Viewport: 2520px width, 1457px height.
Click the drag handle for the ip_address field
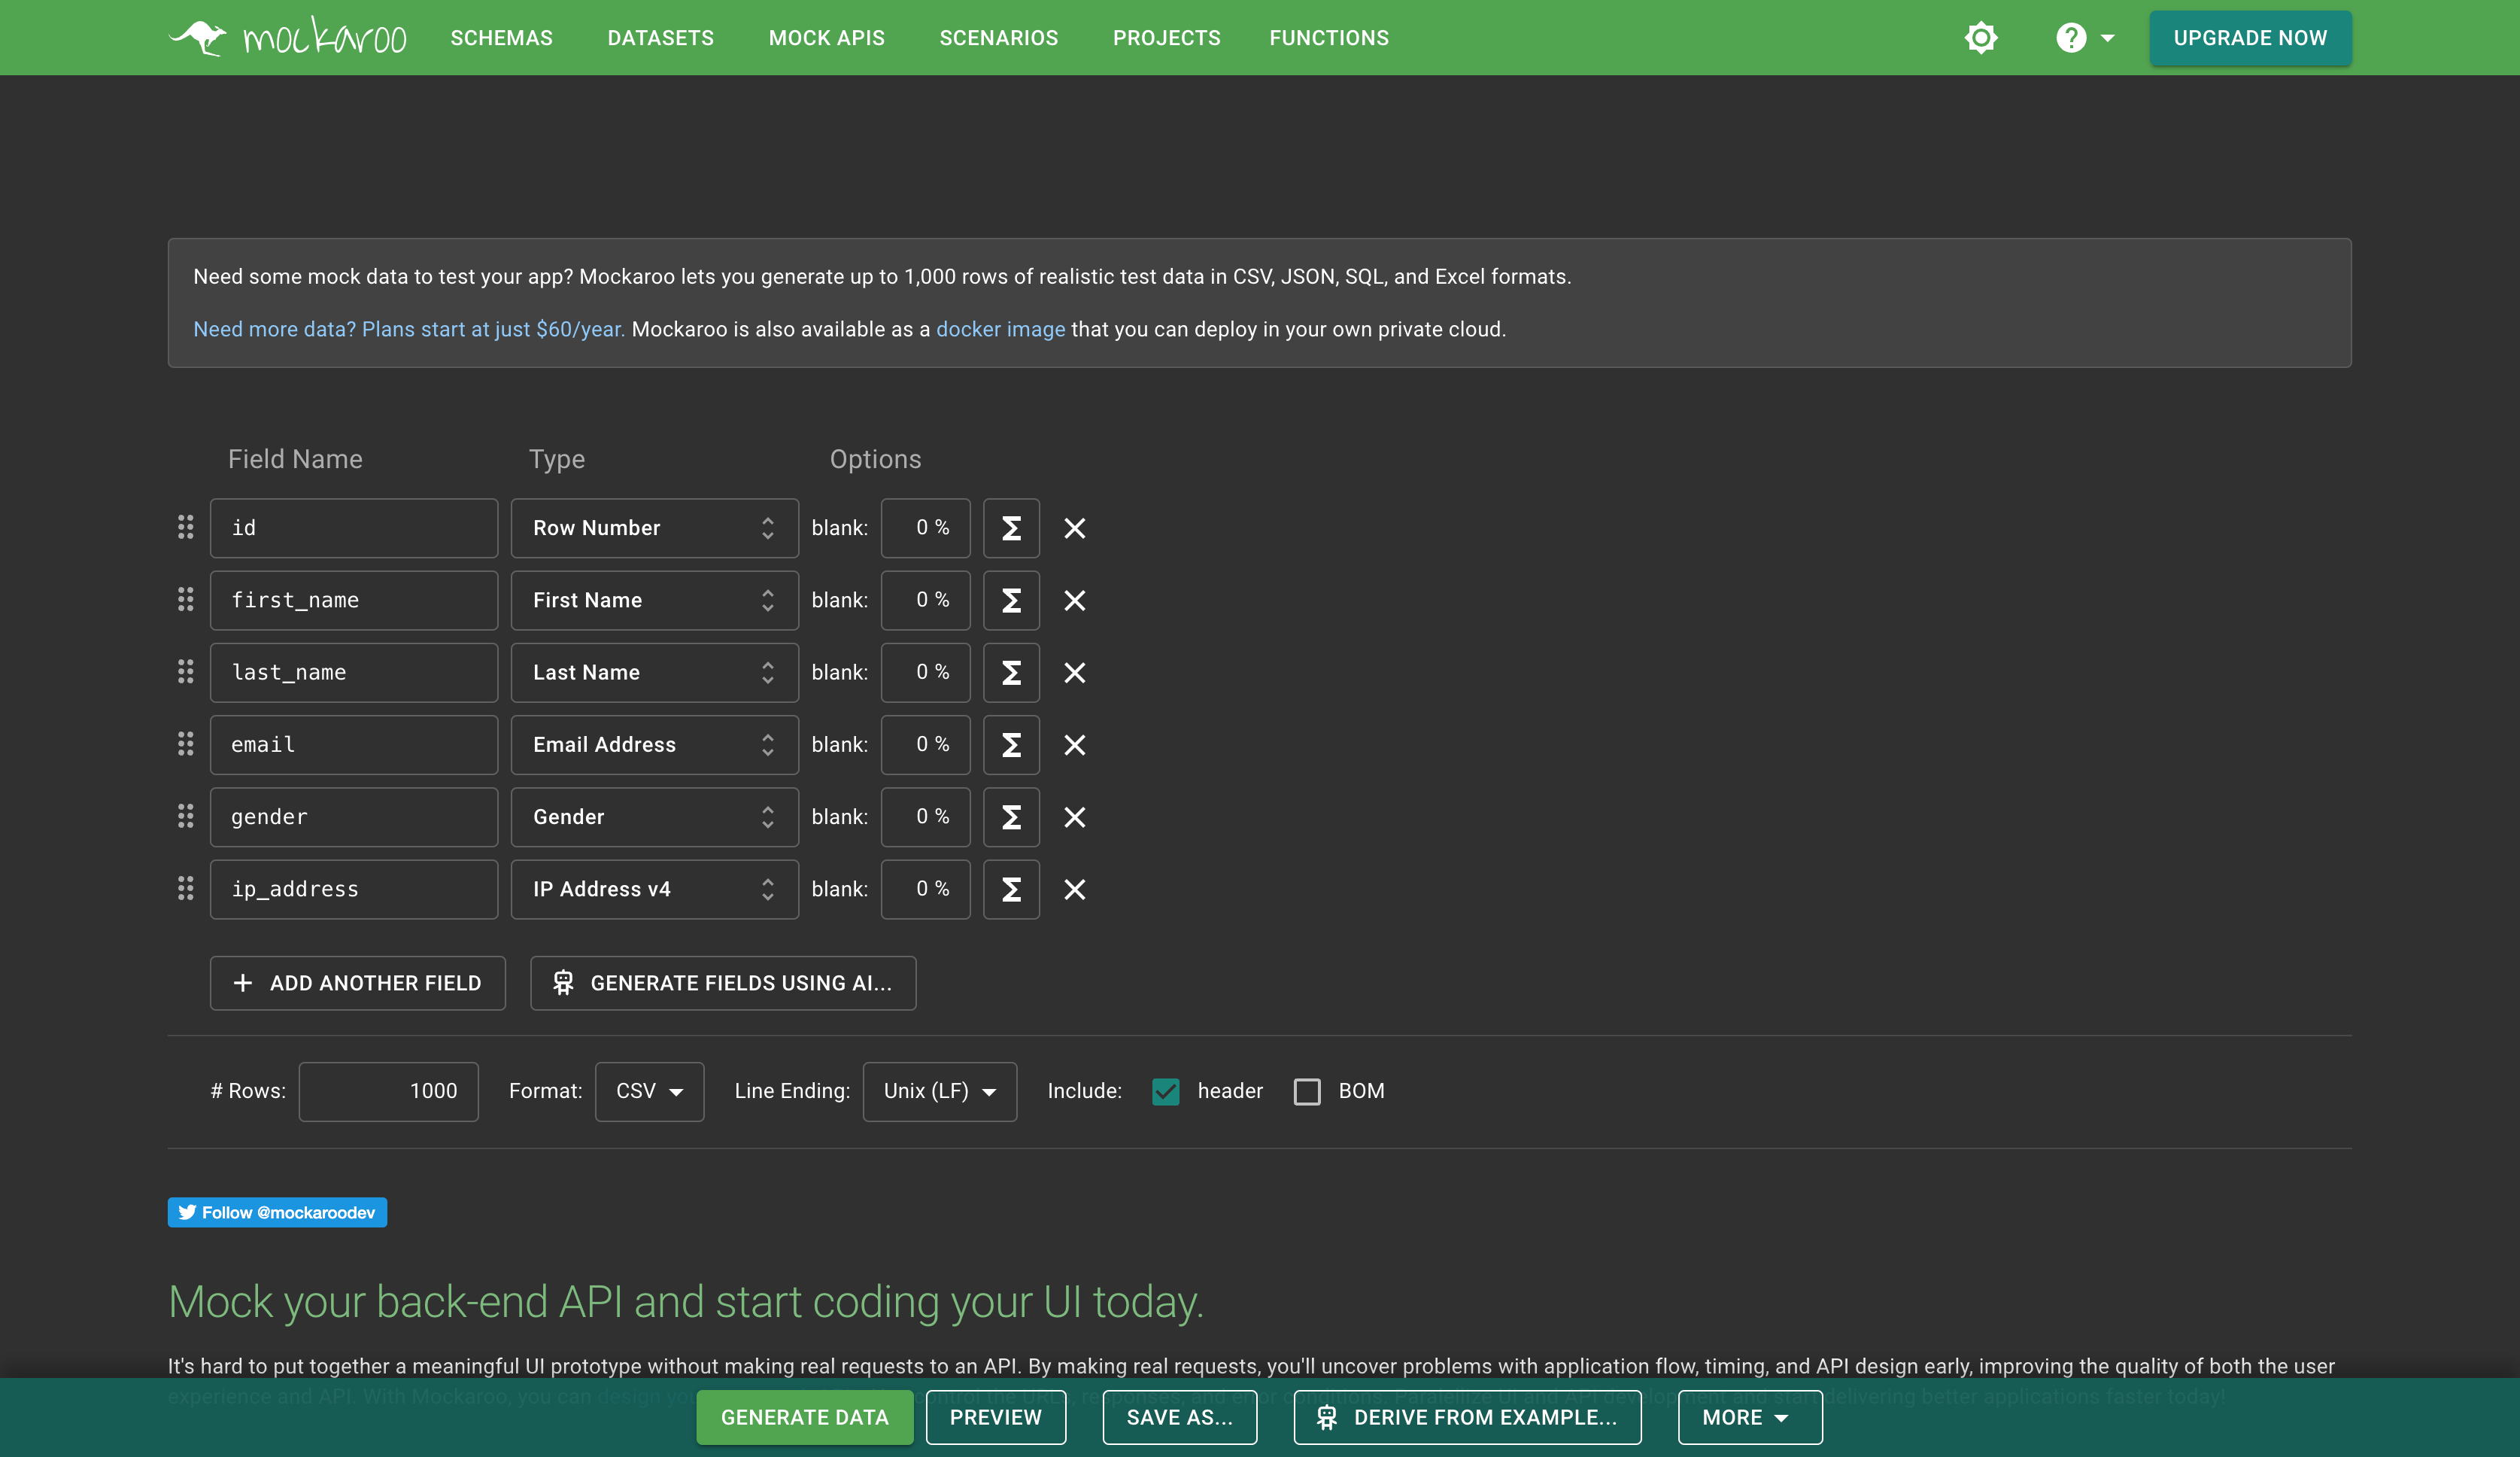coord(185,889)
